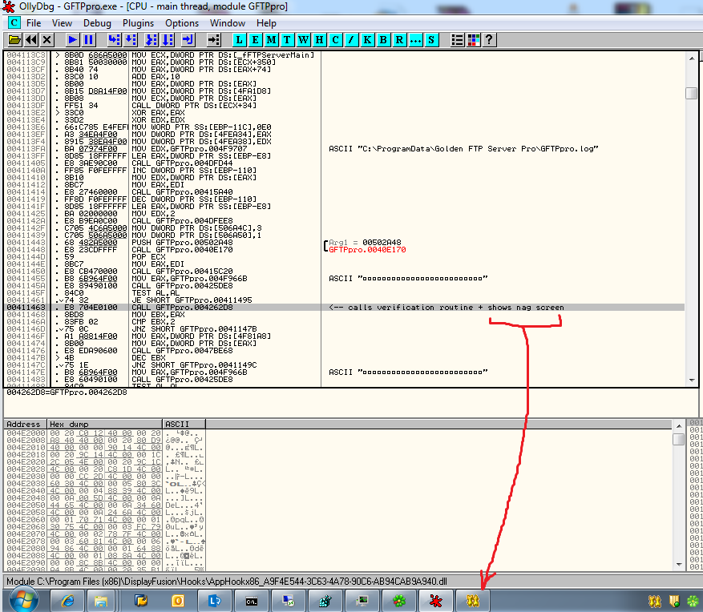This screenshot has height=612, width=703.
Task: Open the Options menu
Action: (182, 23)
